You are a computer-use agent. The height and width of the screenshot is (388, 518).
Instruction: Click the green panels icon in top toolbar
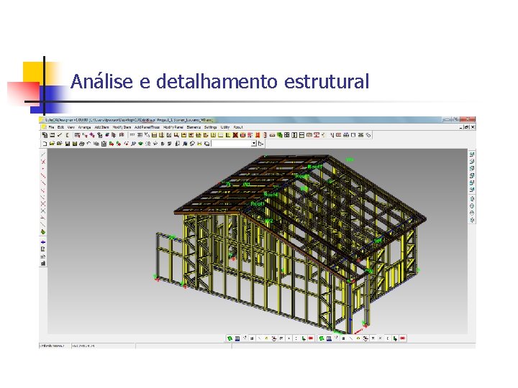[x=279, y=135]
